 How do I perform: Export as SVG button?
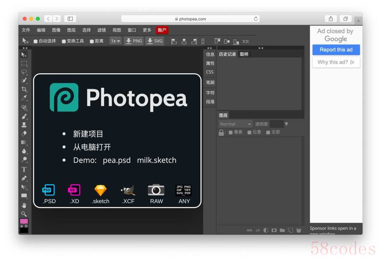coord(155,41)
